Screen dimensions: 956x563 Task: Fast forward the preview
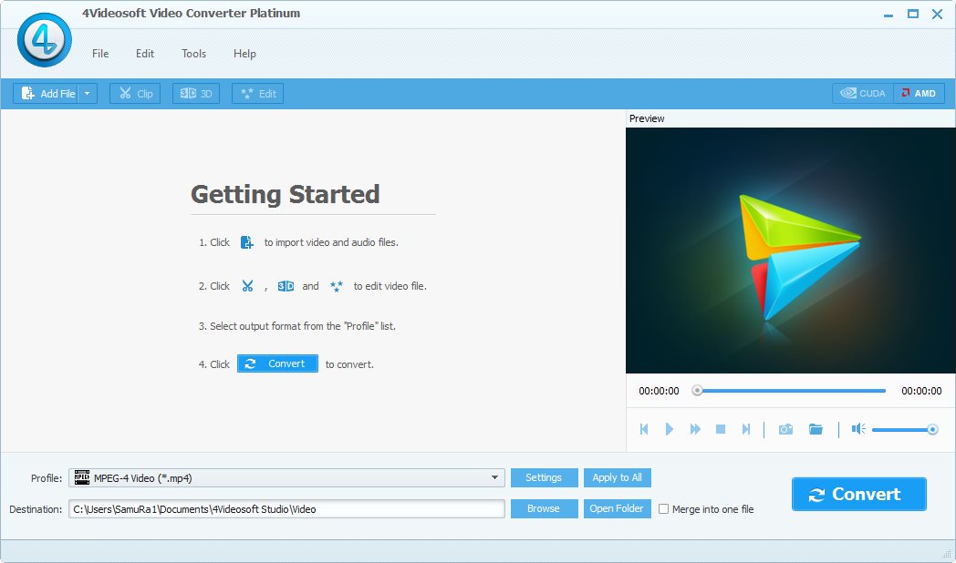pos(695,429)
